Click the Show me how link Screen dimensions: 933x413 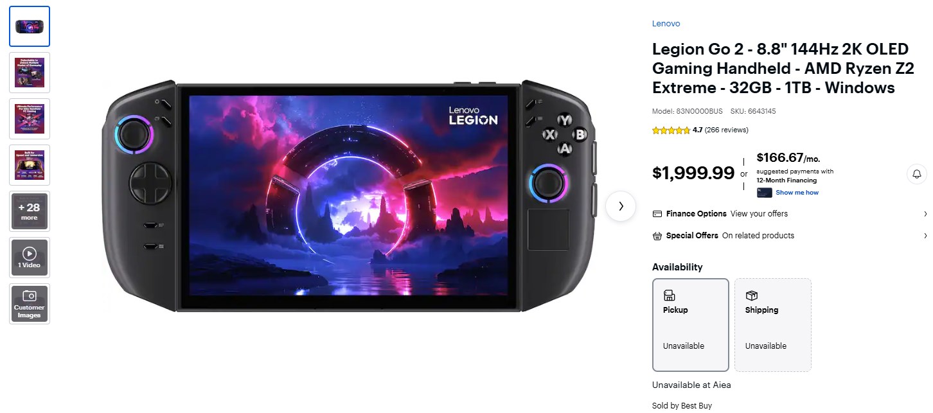point(797,193)
